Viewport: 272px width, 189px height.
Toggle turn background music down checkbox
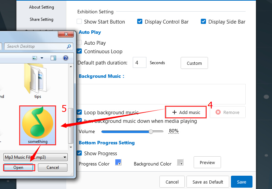coord(79,120)
